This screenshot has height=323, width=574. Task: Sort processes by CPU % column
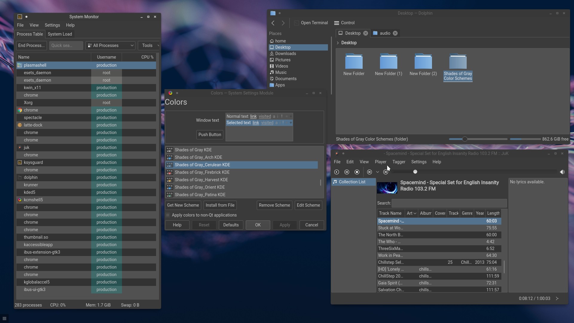(139, 57)
